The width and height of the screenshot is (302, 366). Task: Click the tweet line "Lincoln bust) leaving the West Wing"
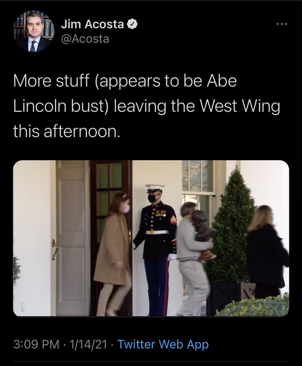[147, 106]
